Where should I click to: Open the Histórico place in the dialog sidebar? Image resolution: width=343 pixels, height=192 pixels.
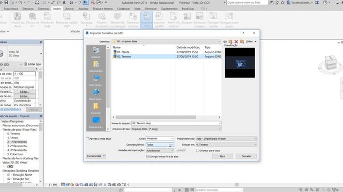tap(96, 52)
